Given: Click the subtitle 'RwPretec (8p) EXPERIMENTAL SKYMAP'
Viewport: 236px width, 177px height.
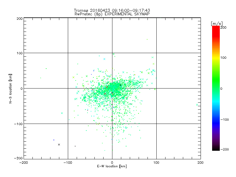Looking at the screenshot, I should (x=112, y=14).
